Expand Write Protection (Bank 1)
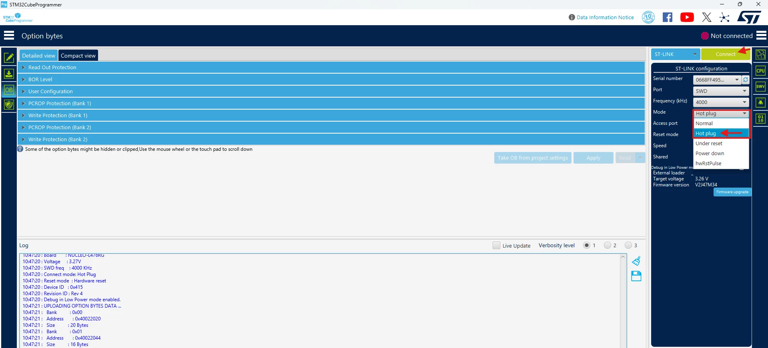 331,115
